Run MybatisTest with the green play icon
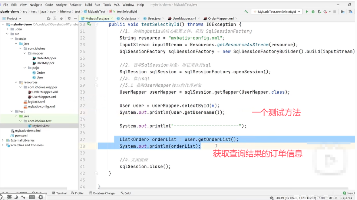 pos(307,11)
